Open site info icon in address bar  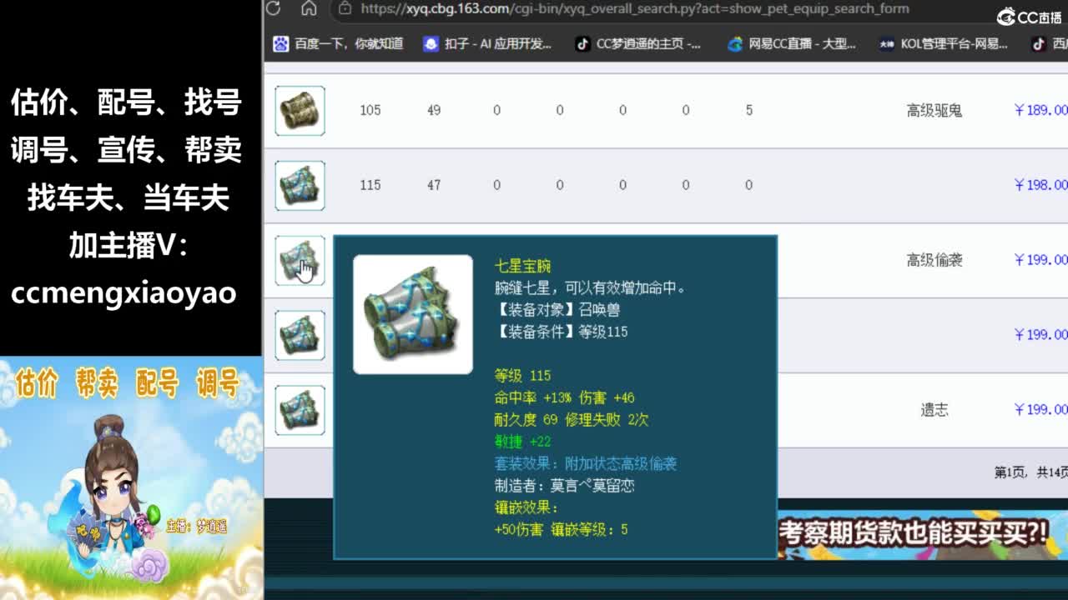tap(345, 8)
